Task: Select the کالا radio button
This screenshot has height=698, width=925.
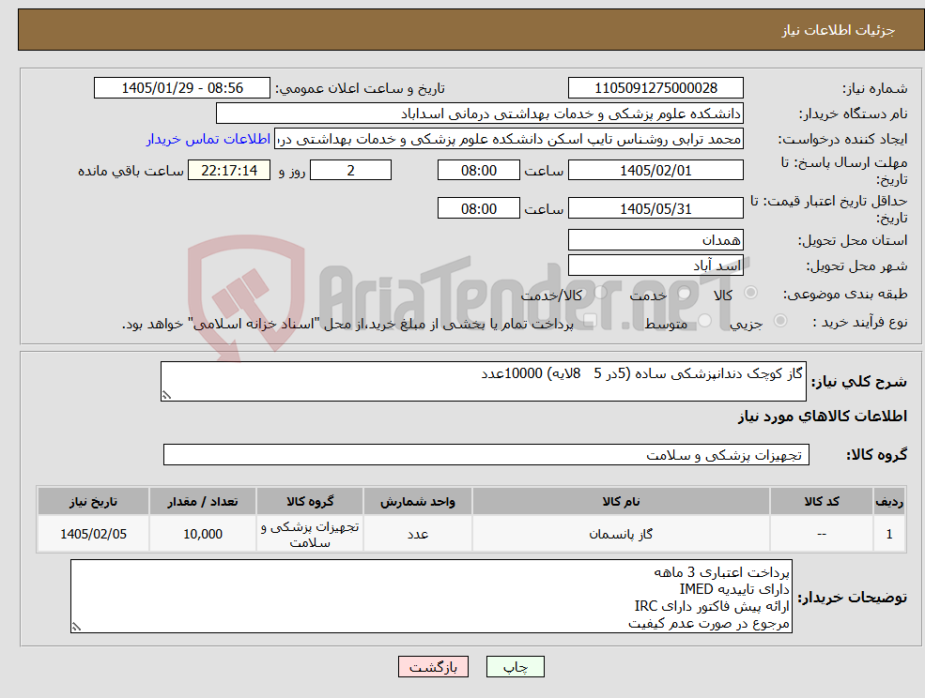Action: click(x=751, y=293)
